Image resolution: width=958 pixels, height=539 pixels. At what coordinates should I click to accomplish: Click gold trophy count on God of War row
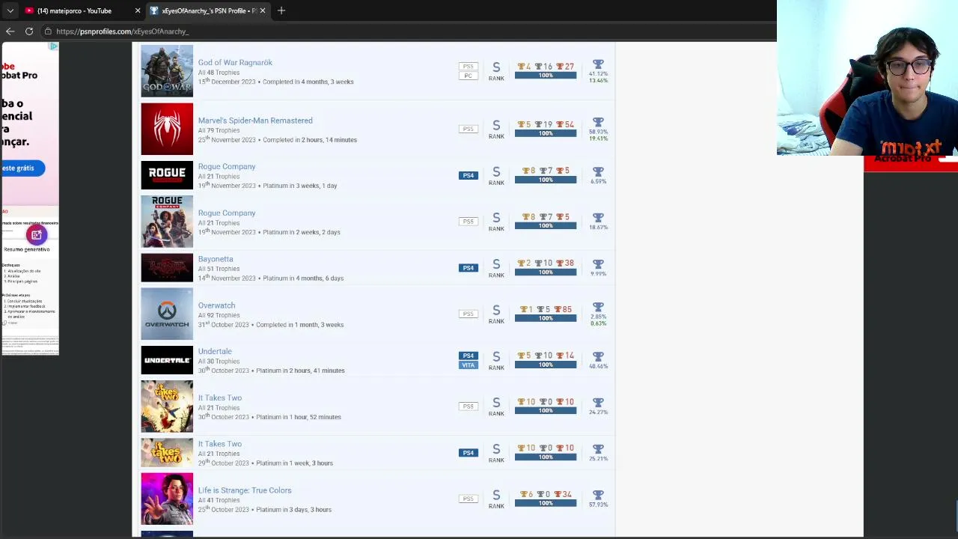tap(525, 67)
